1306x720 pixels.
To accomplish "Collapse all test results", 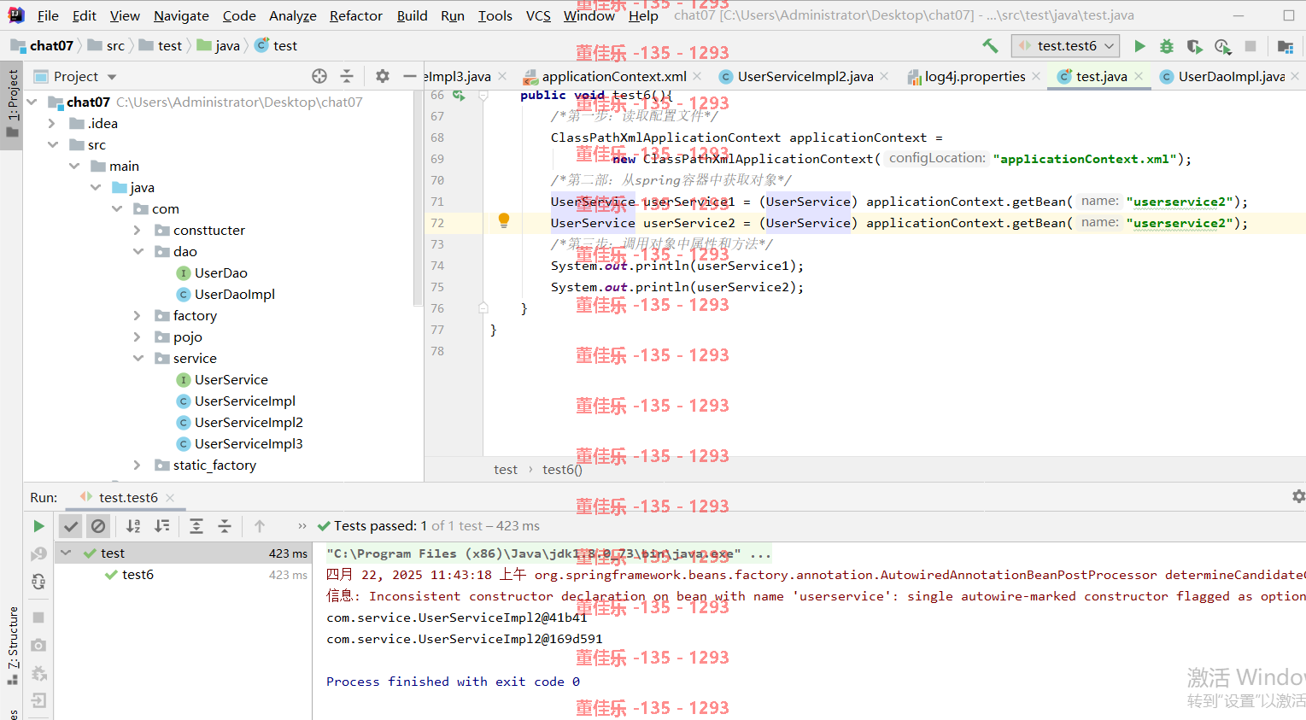I will [225, 526].
